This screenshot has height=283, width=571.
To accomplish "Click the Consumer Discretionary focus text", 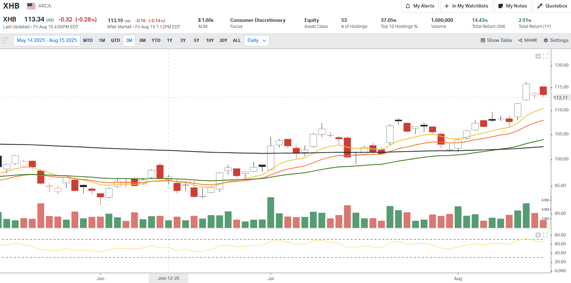I will coord(258,20).
